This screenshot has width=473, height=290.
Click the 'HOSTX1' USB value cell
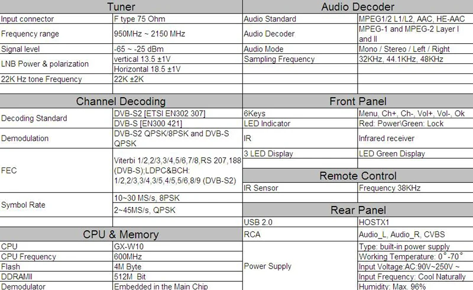tap(416, 222)
